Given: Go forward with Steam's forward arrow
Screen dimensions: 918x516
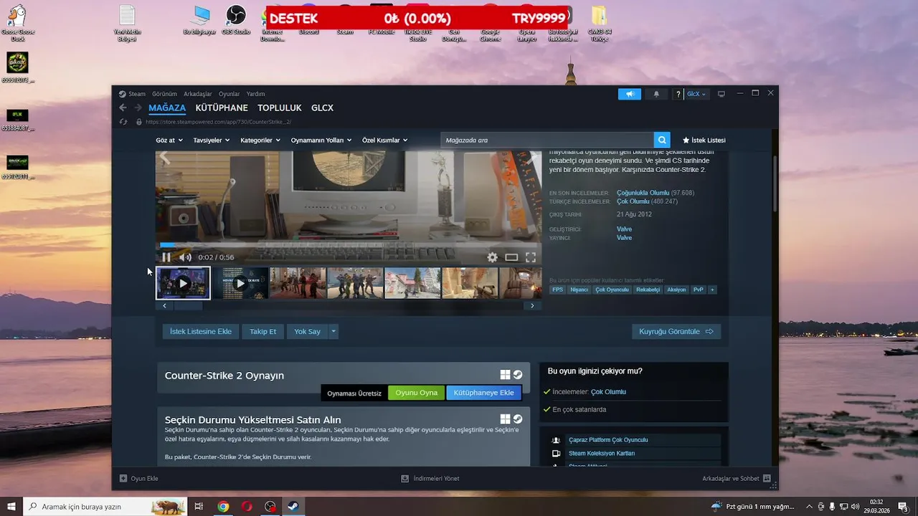Looking at the screenshot, I should click(138, 107).
